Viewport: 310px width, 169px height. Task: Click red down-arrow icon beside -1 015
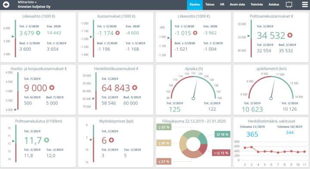coord(195,33)
